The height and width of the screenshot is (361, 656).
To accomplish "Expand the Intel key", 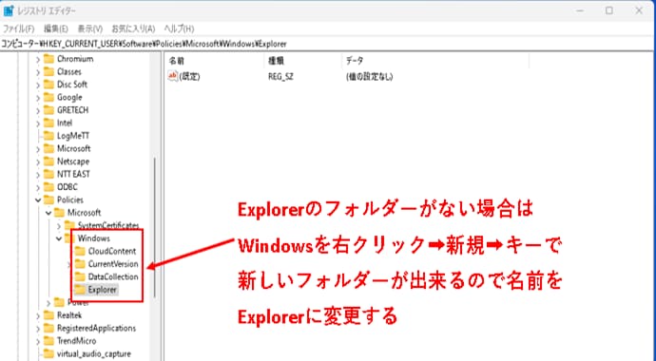I will pyautogui.click(x=38, y=123).
